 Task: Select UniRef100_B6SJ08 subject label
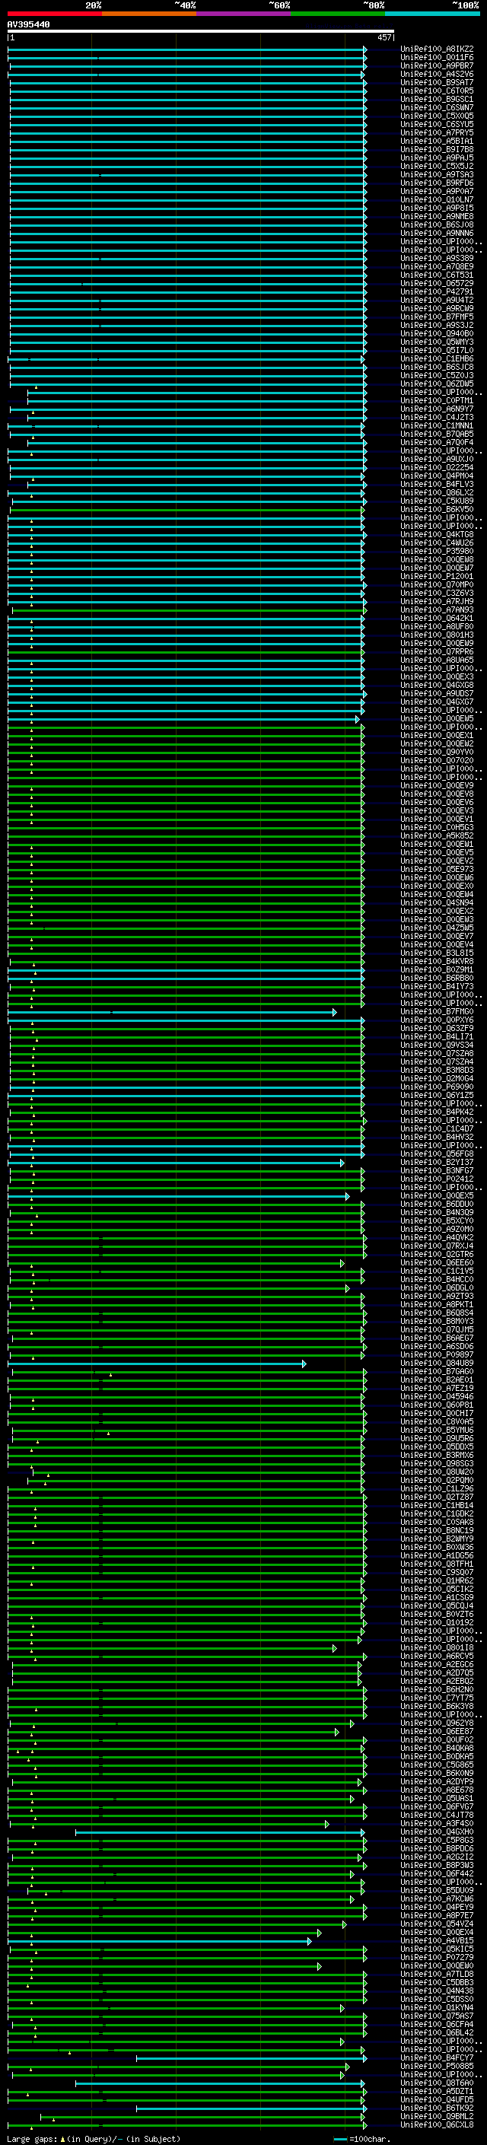(x=437, y=224)
